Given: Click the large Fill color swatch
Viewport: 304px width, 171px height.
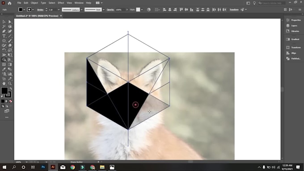Looking at the screenshot, I should coord(4,91).
